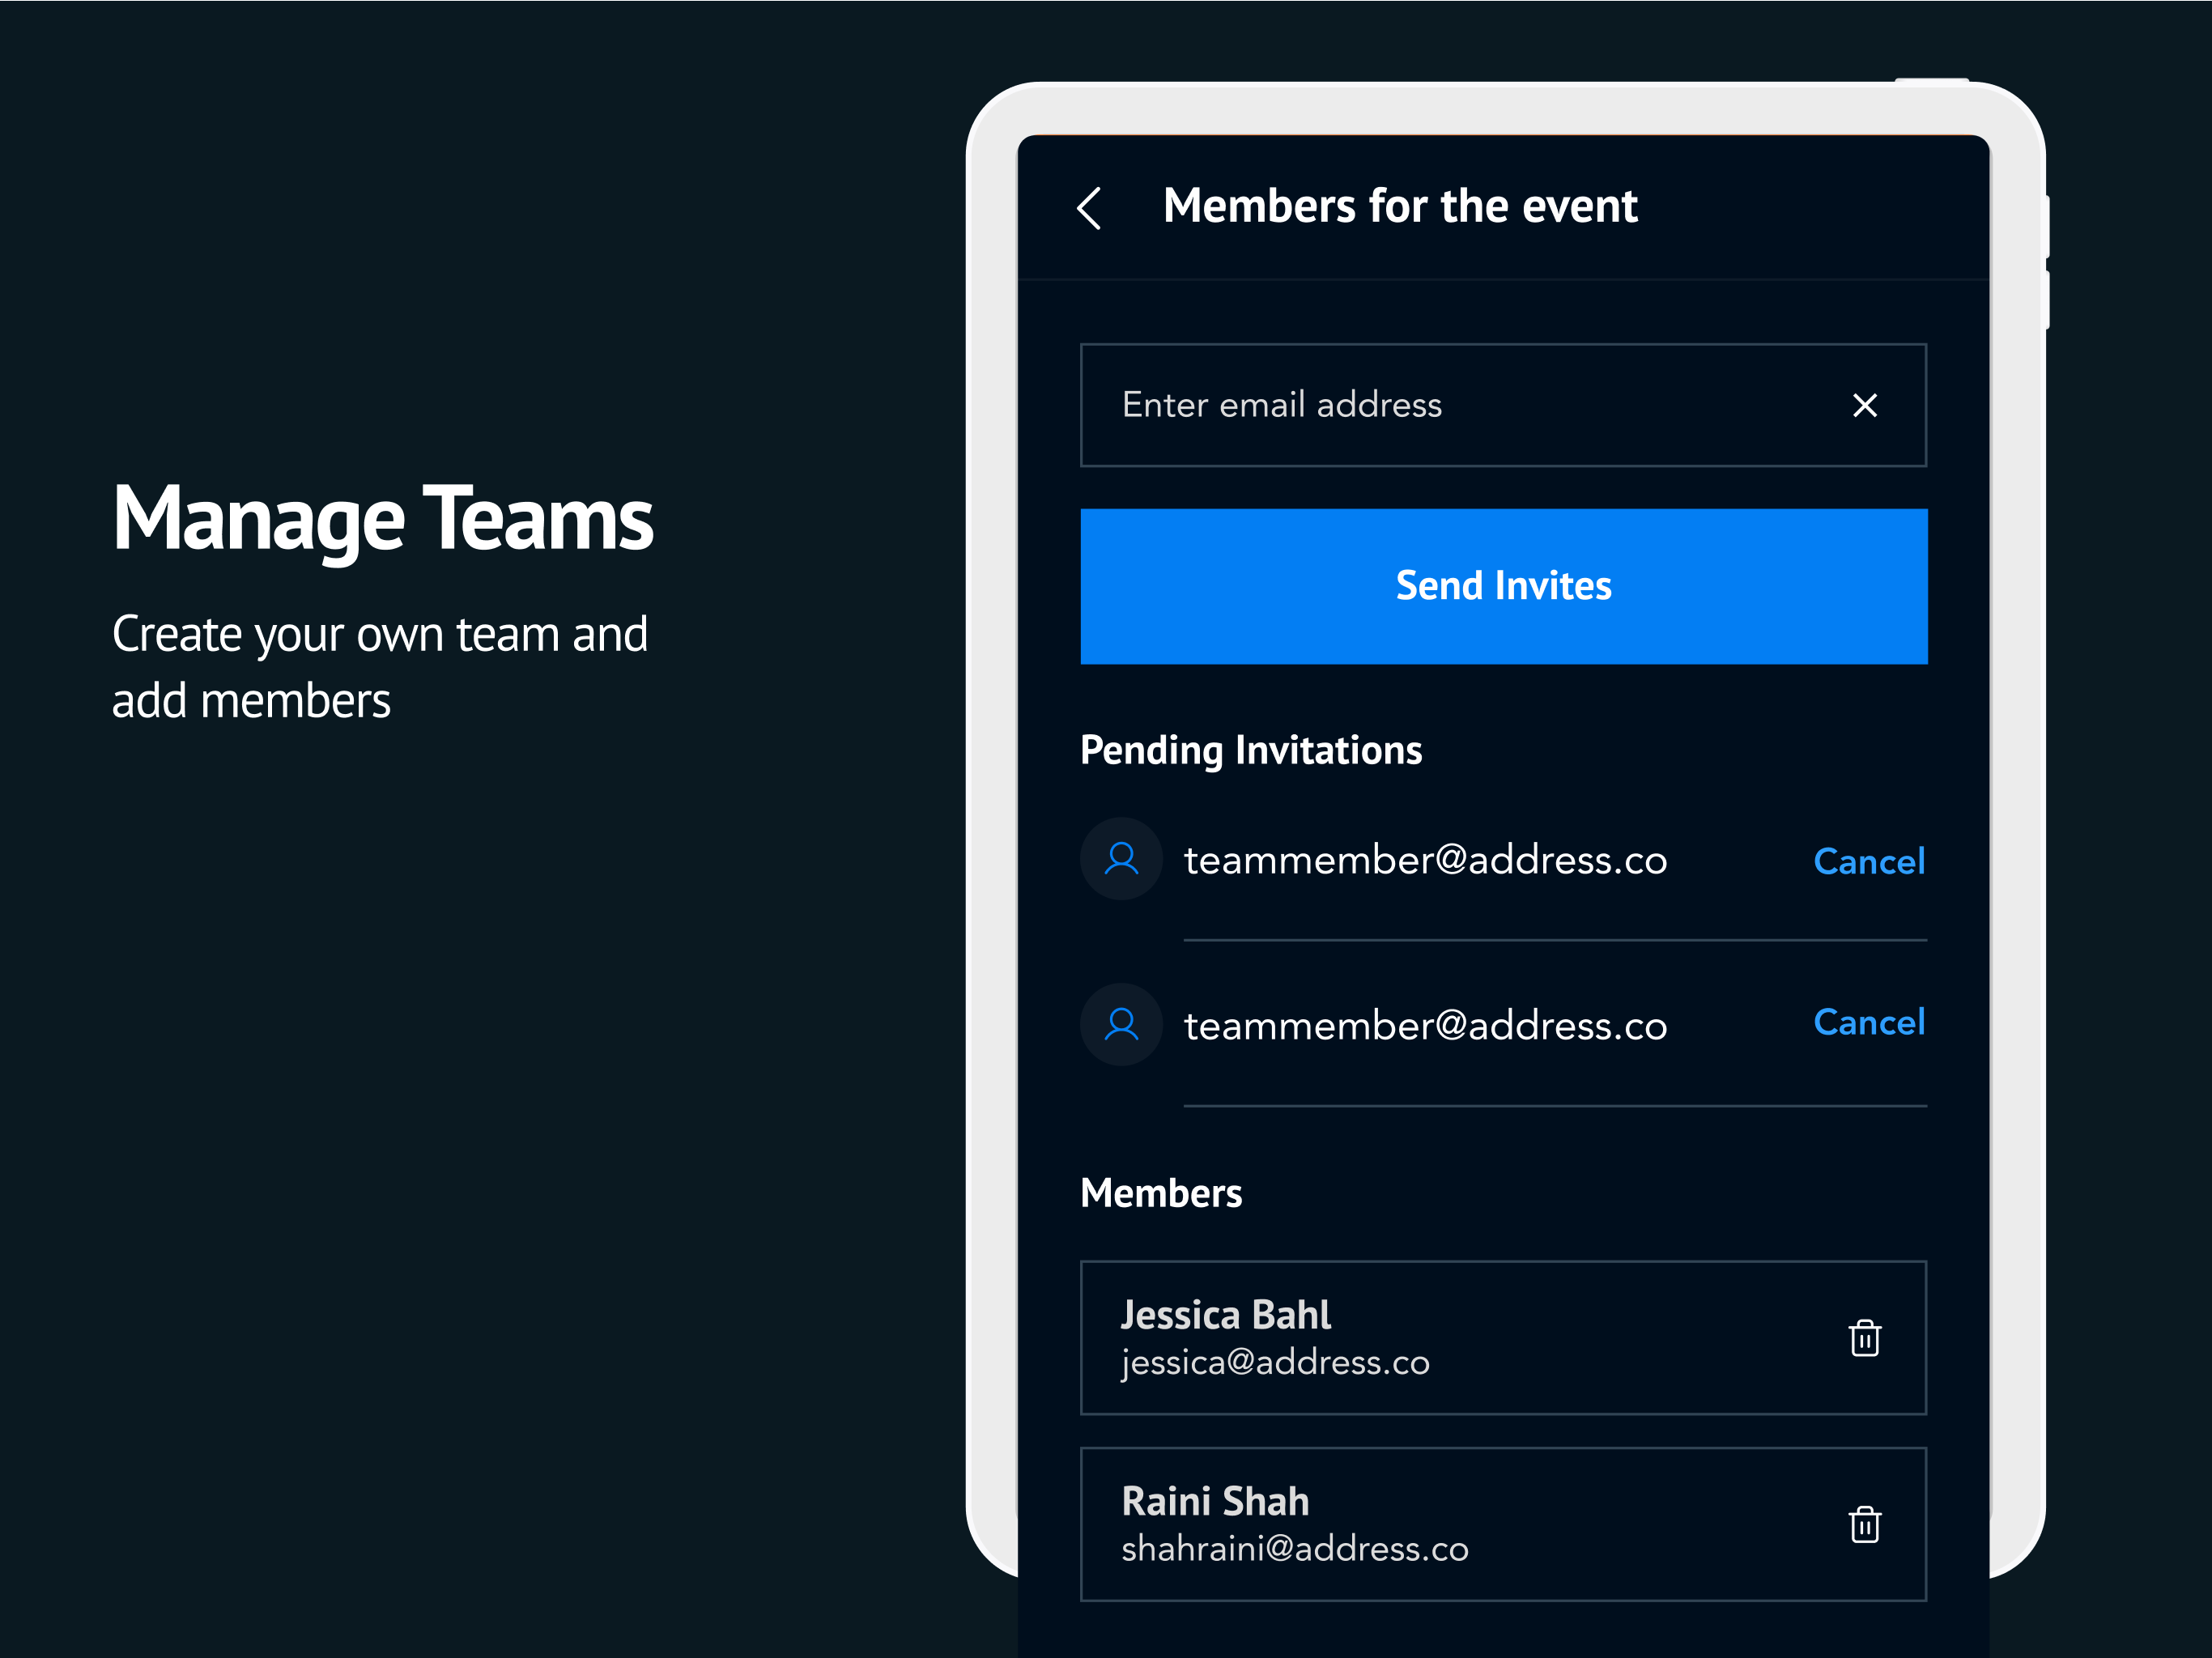The height and width of the screenshot is (1658, 2212).
Task: Click the Enter email address field
Action: pos(1503,405)
